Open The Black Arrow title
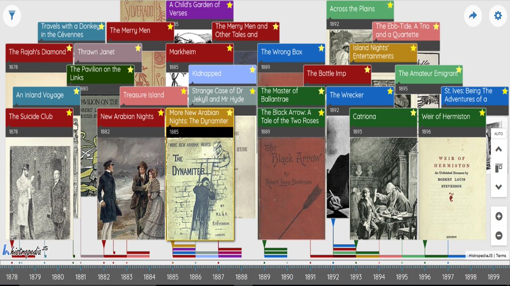Viewport: 510px width, 286px height. pyautogui.click(x=289, y=117)
